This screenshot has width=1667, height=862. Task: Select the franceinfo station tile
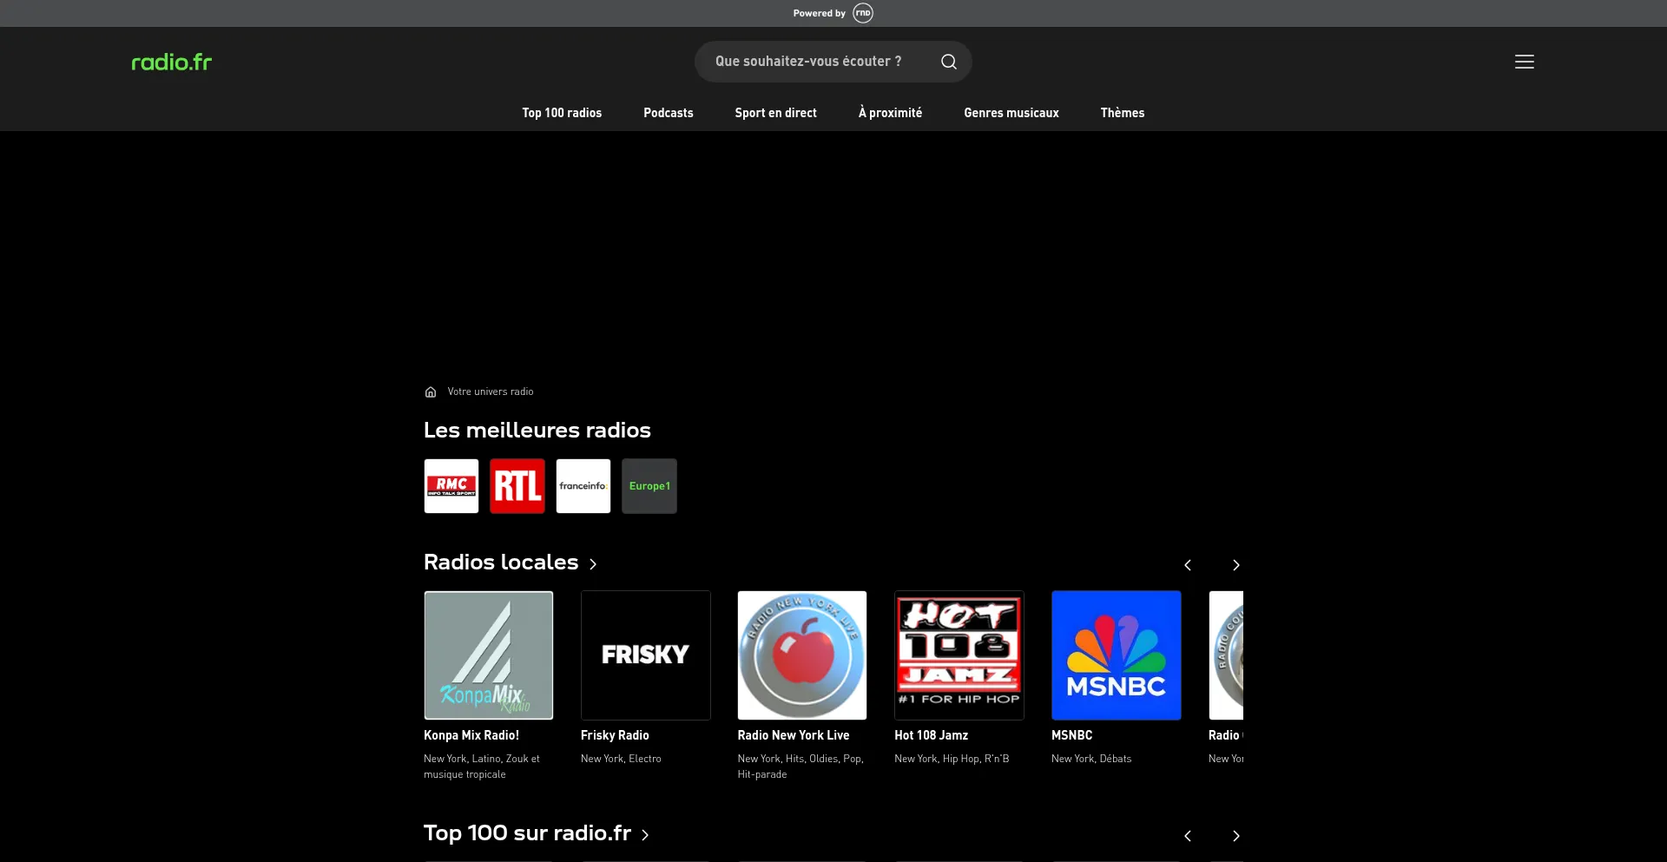(583, 486)
